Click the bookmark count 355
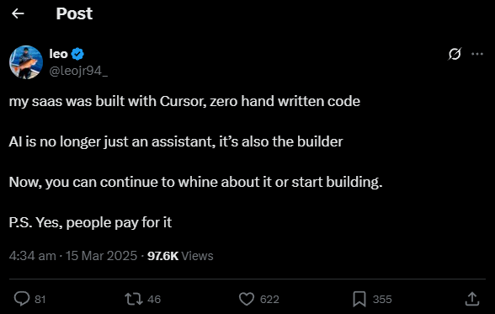The height and width of the screenshot is (314, 495). point(382,299)
